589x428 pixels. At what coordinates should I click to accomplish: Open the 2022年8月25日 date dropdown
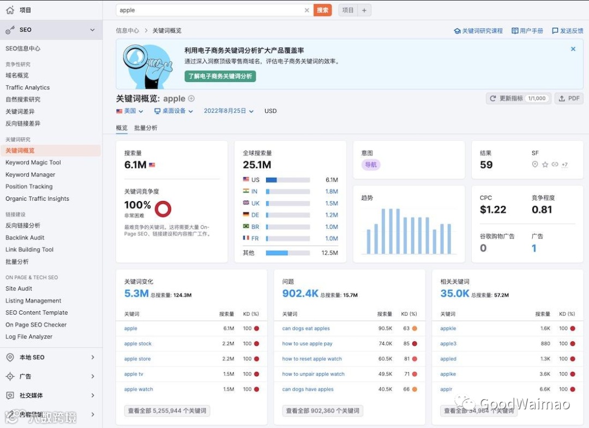(x=229, y=111)
